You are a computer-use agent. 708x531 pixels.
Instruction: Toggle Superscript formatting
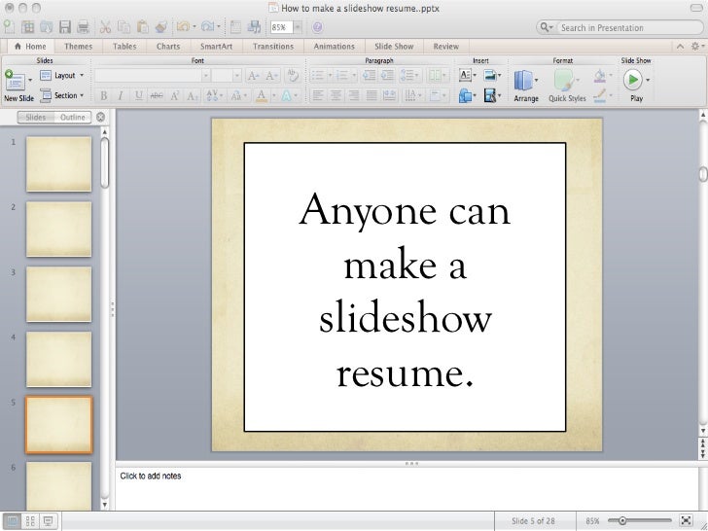pos(175,95)
